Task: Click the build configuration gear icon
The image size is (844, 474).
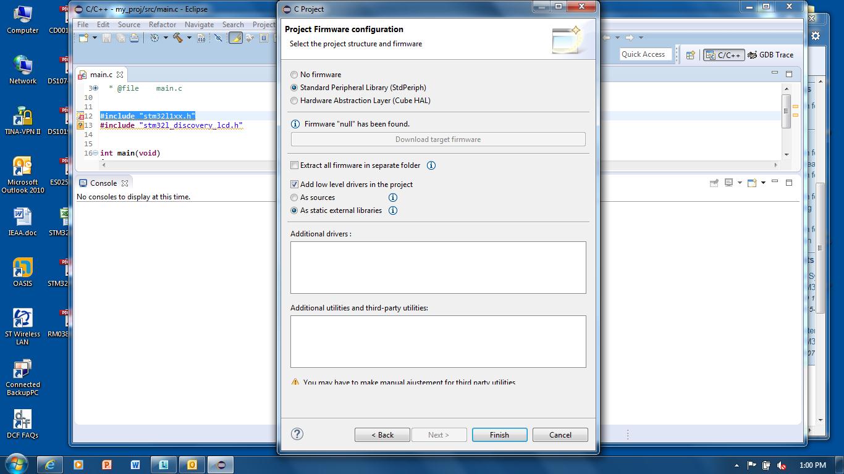Action: coord(154,38)
